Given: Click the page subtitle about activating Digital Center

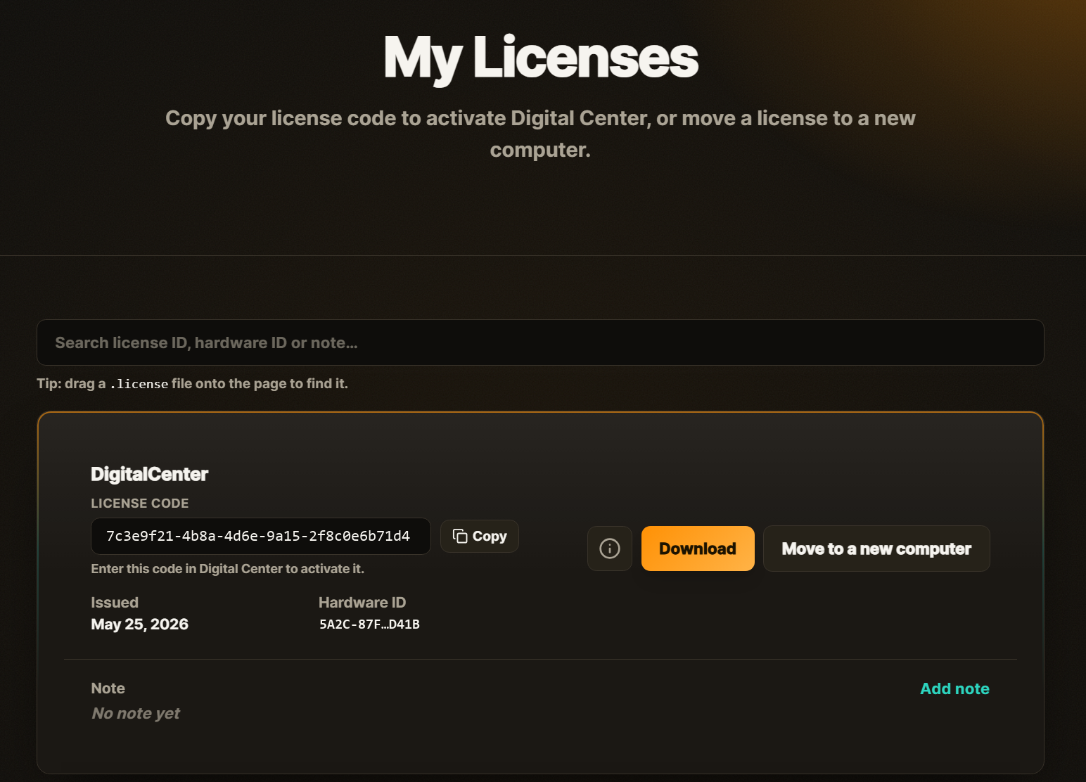Looking at the screenshot, I should (540, 134).
